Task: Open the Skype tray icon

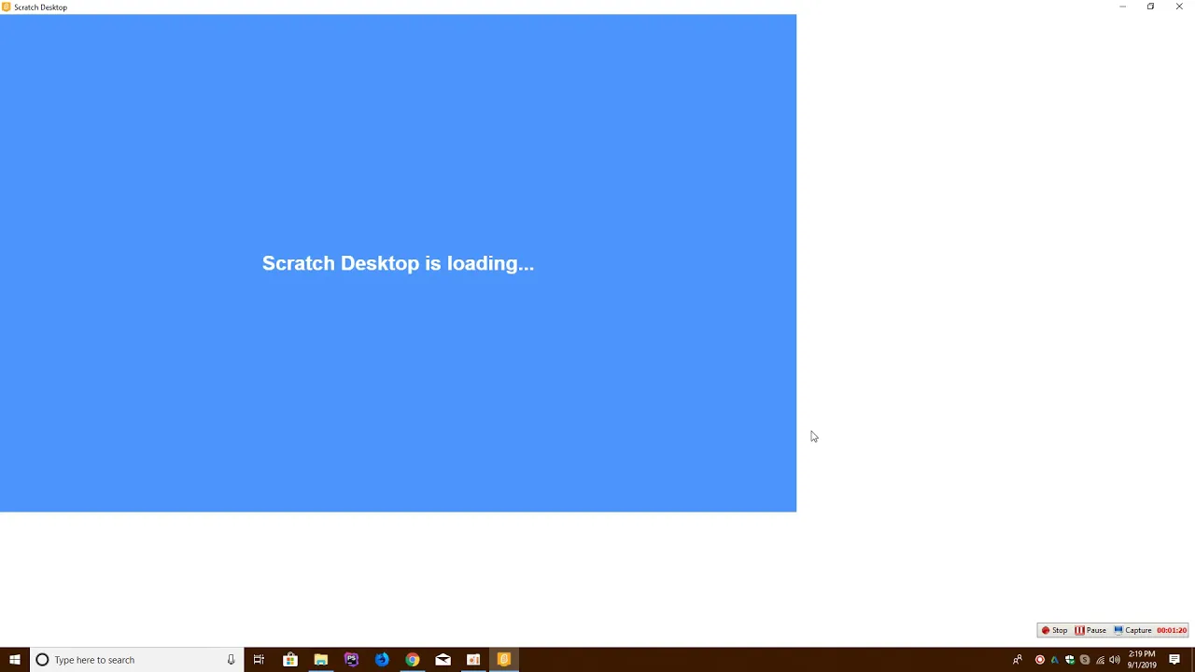Action: [1085, 660]
